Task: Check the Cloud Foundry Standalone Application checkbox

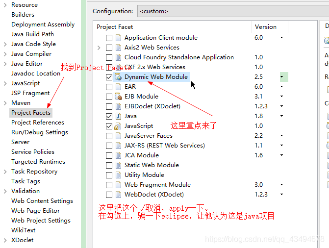Action: click(109, 57)
